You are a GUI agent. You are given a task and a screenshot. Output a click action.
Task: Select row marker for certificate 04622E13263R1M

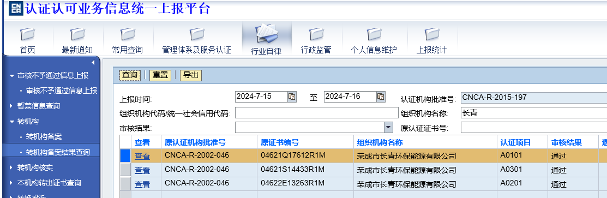(x=125, y=184)
